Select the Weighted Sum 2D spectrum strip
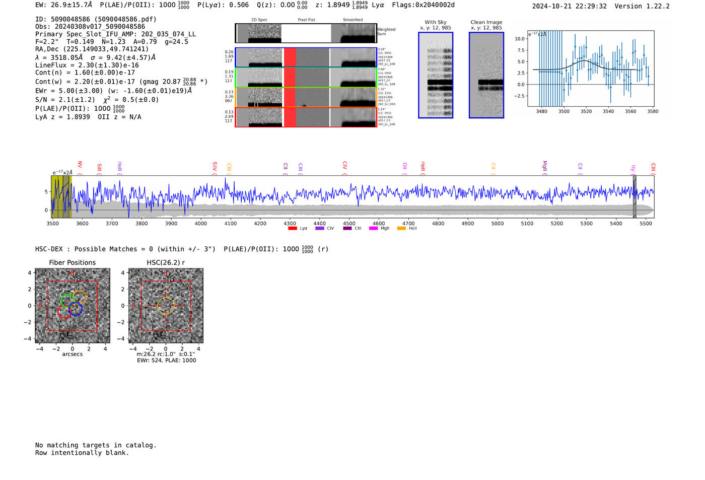 [x=306, y=33]
